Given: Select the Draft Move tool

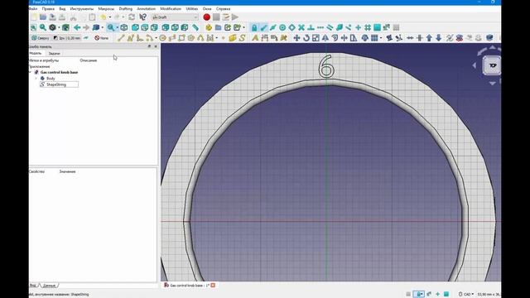Looking at the screenshot, I should click(296, 38).
